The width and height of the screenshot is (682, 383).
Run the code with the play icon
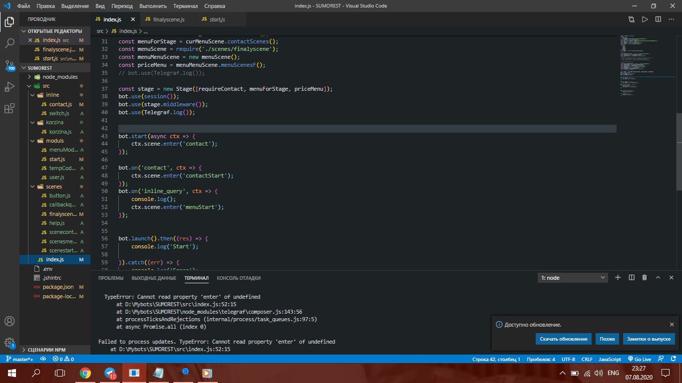pos(645,19)
